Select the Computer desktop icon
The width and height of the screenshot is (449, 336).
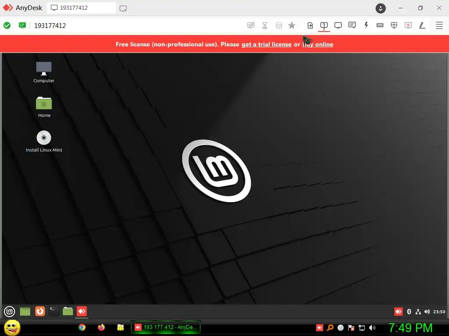tap(44, 72)
